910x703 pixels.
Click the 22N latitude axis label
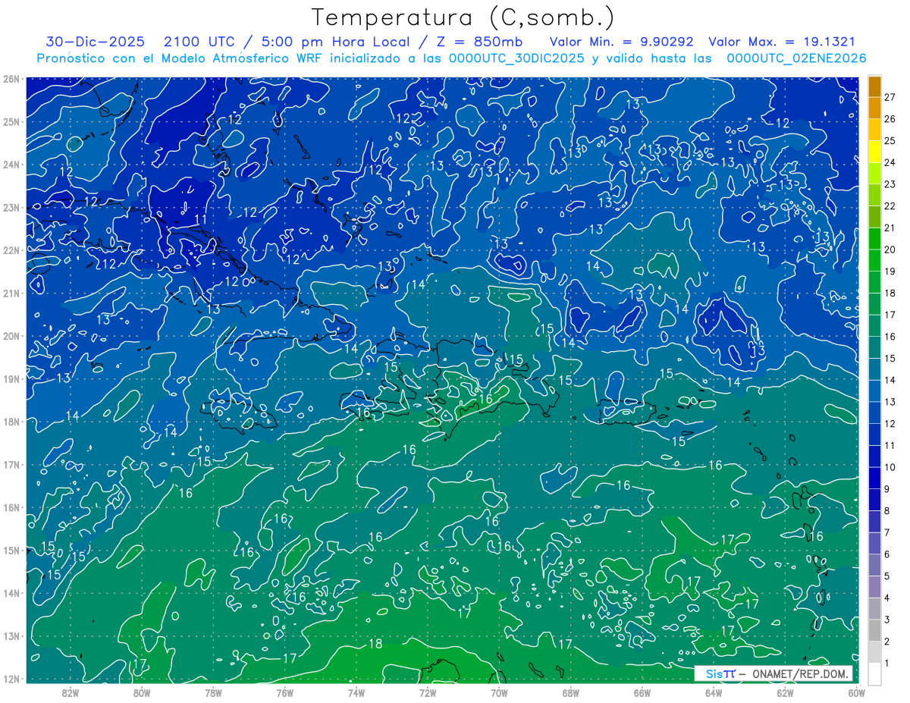coord(11,250)
